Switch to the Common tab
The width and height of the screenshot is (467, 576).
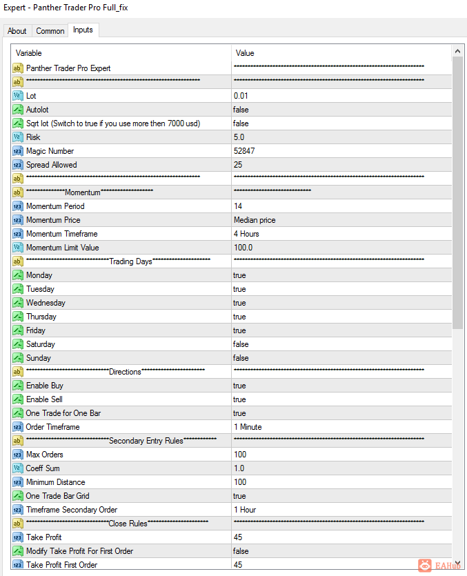pos(50,31)
